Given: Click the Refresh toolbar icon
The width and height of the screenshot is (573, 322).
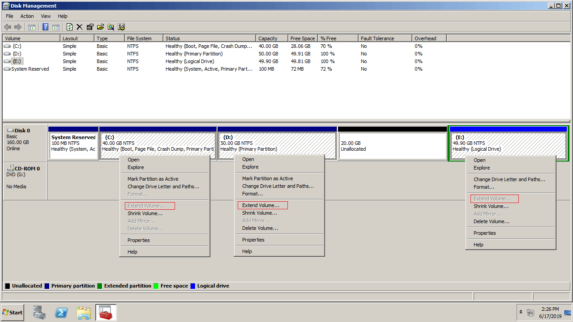Looking at the screenshot, I should click(x=69, y=27).
